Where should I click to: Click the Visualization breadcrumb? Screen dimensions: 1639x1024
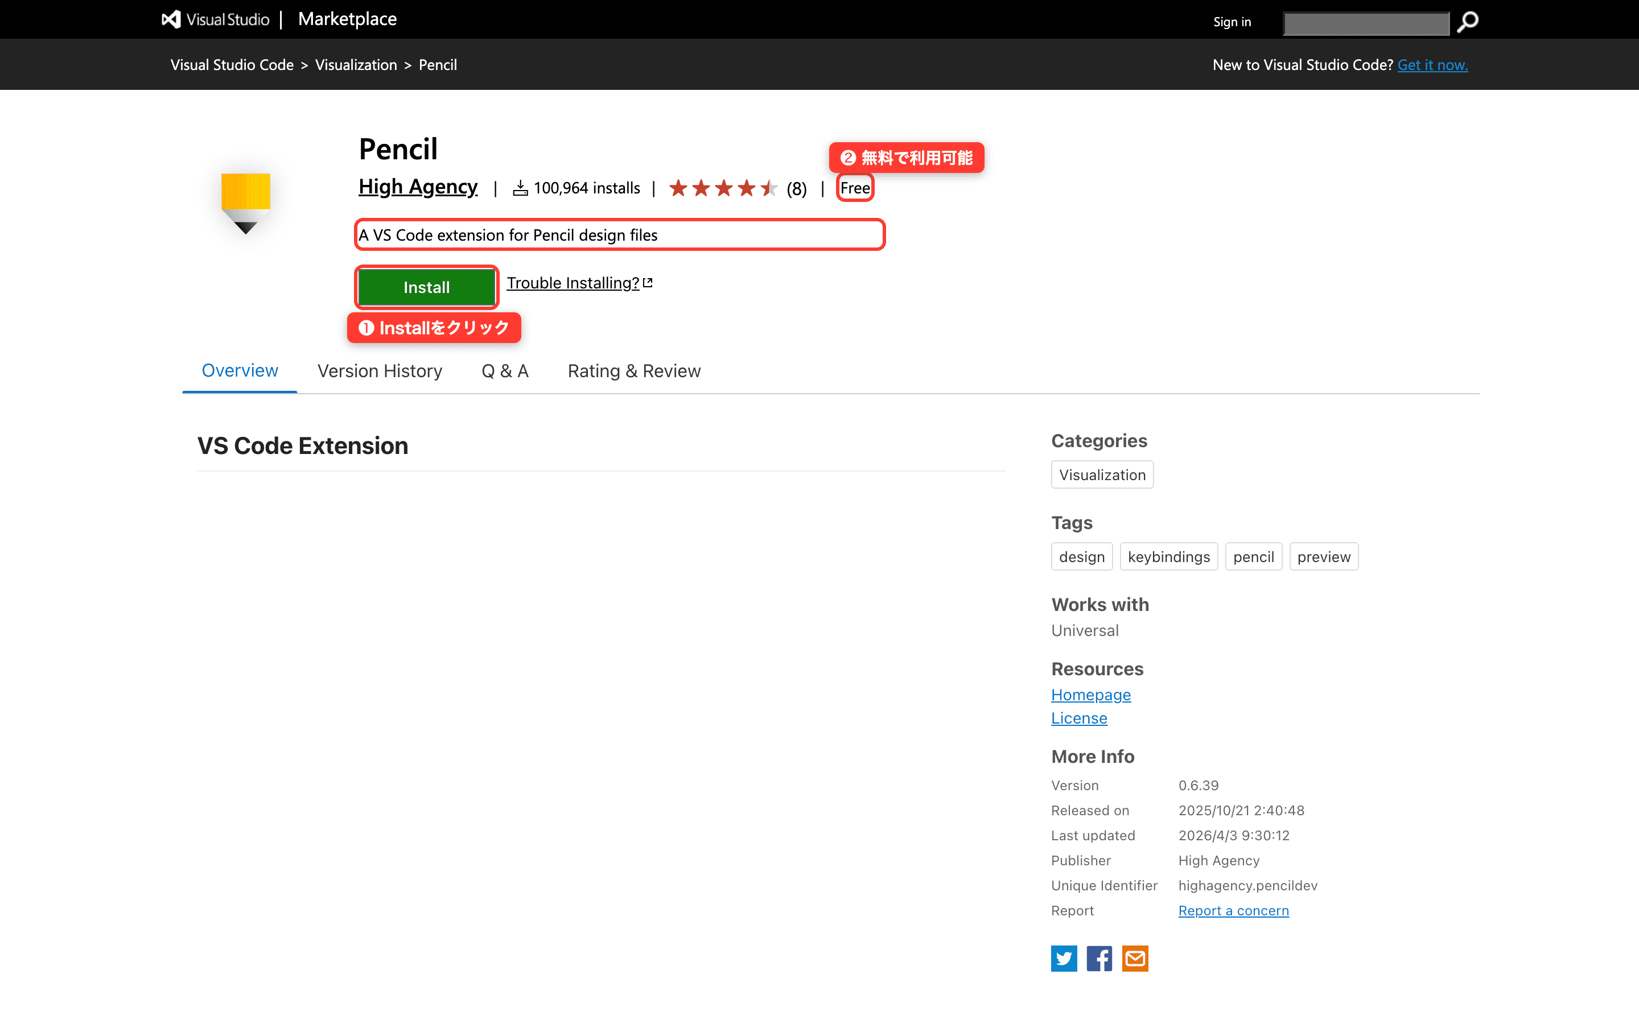(356, 65)
